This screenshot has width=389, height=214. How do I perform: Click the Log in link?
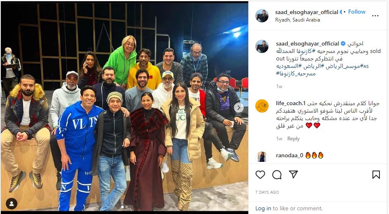(263, 208)
